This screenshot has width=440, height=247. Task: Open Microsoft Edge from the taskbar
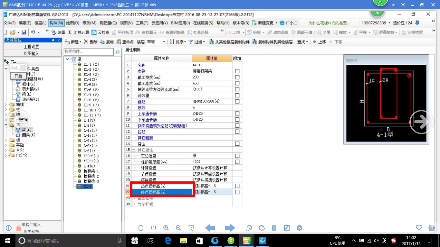pyautogui.click(x=167, y=240)
